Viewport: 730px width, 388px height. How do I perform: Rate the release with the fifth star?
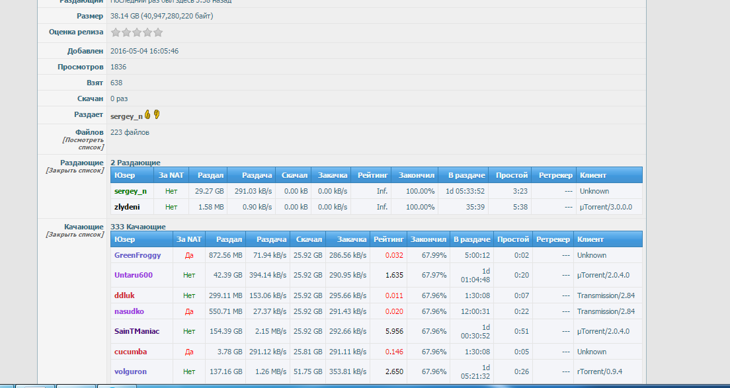158,32
